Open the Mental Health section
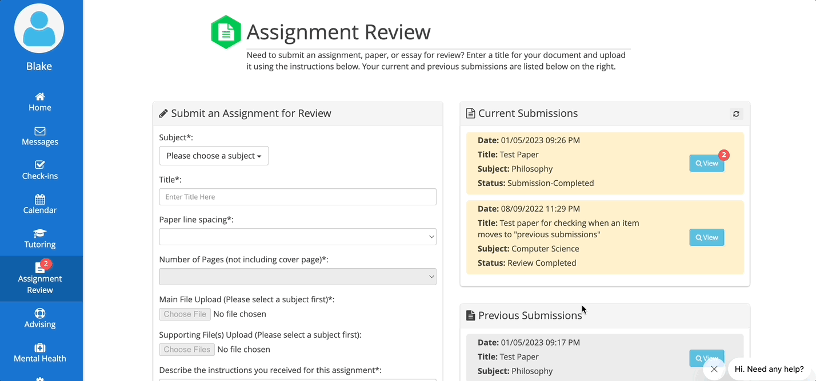 (39, 352)
